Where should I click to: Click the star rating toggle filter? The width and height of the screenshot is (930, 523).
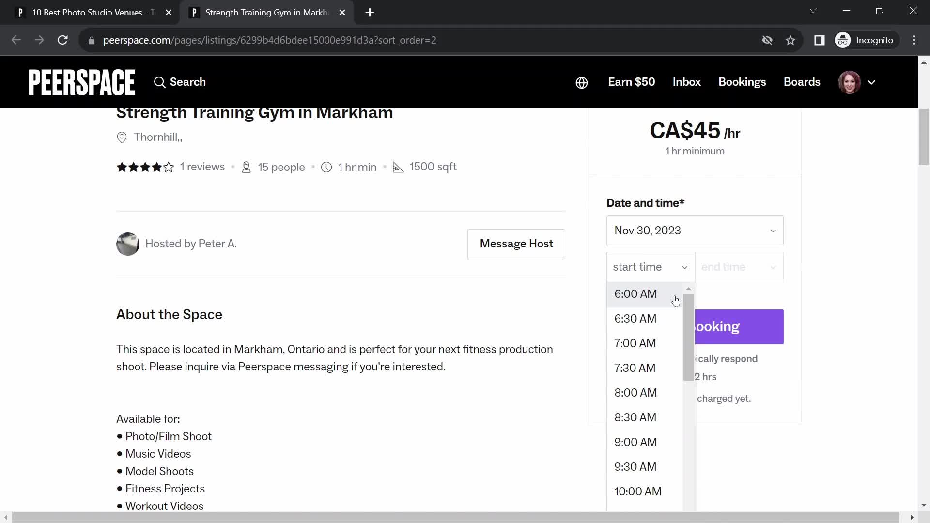pyautogui.click(x=146, y=167)
